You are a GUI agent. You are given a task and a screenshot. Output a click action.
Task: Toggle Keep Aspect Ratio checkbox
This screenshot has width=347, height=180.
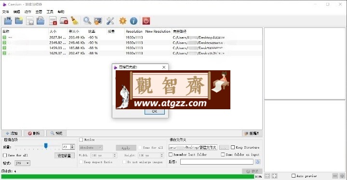pos(81,162)
